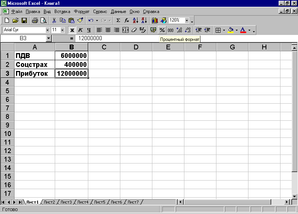Undo the last action

point(91,20)
